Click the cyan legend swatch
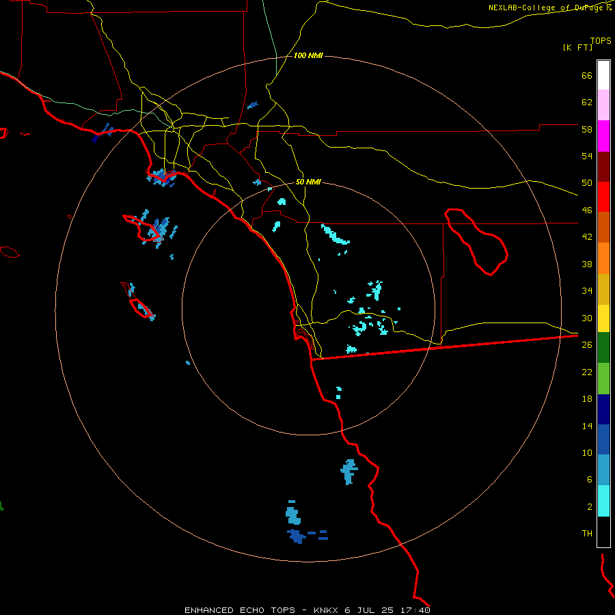615x615 pixels. click(603, 501)
